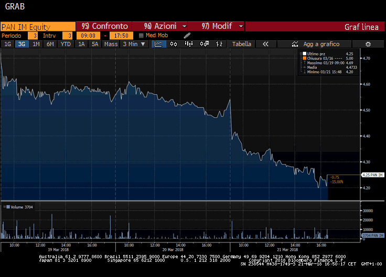The width and height of the screenshot is (386, 277).
Task: Click the 3704 PAN IM volume tag
Action: [373, 236]
